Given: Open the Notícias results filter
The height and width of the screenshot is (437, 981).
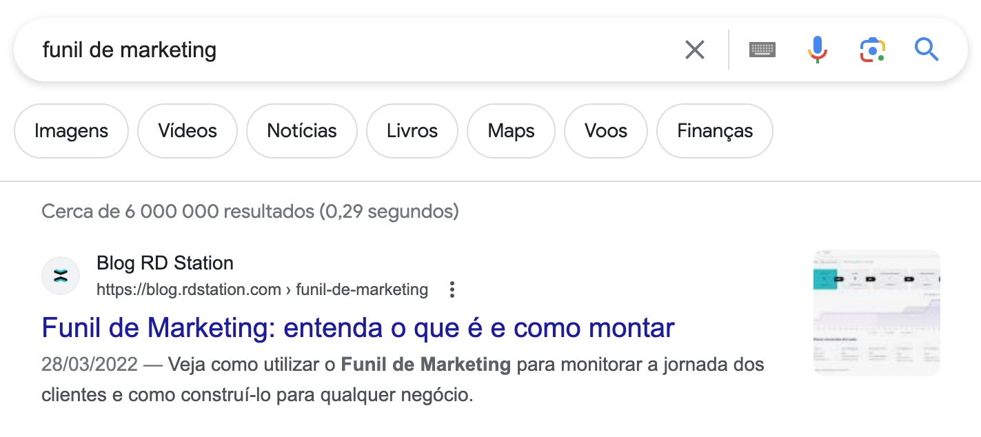Looking at the screenshot, I should 301,130.
